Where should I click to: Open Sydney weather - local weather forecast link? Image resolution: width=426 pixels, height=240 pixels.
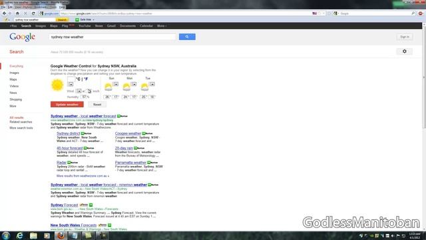83,116
